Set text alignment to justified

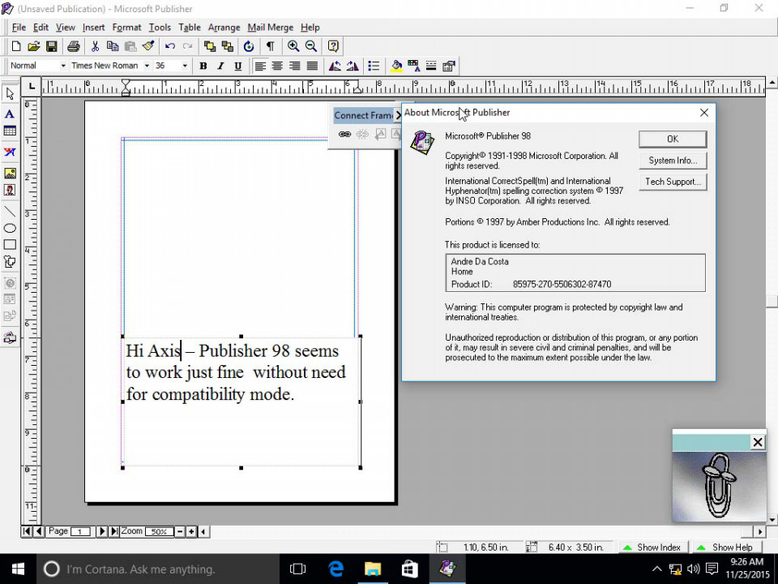point(312,66)
